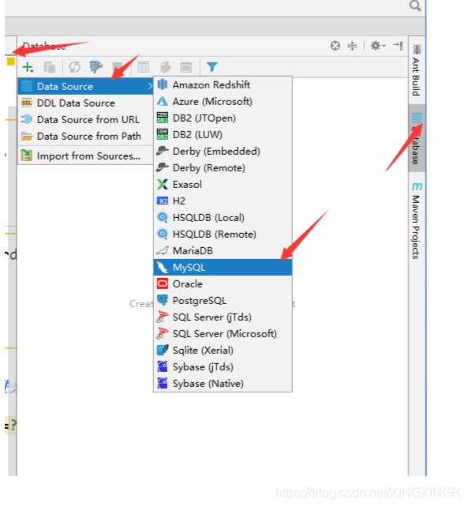Click the Hide panel arrow icon
The image size is (468, 507).
click(398, 46)
